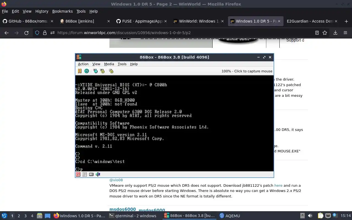
Task: Open the Media menu in 86Box
Action: (x=109, y=64)
